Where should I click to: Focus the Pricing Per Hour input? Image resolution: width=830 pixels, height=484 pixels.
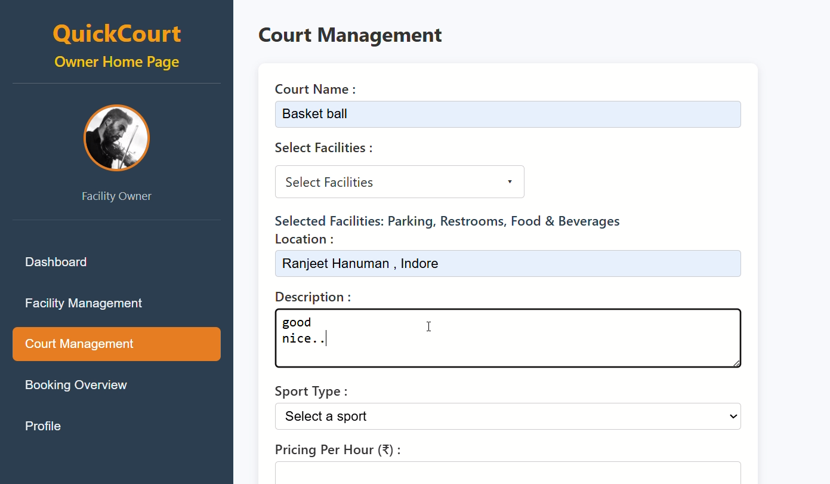[x=507, y=473]
